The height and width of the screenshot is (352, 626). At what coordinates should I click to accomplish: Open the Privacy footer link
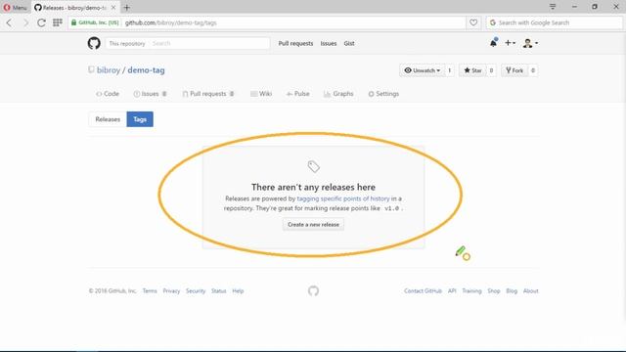coord(171,291)
